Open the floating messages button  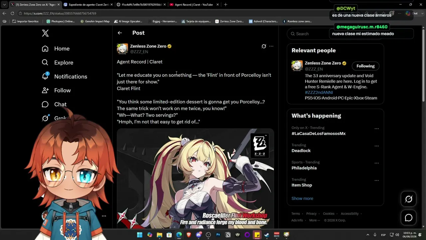point(409,218)
